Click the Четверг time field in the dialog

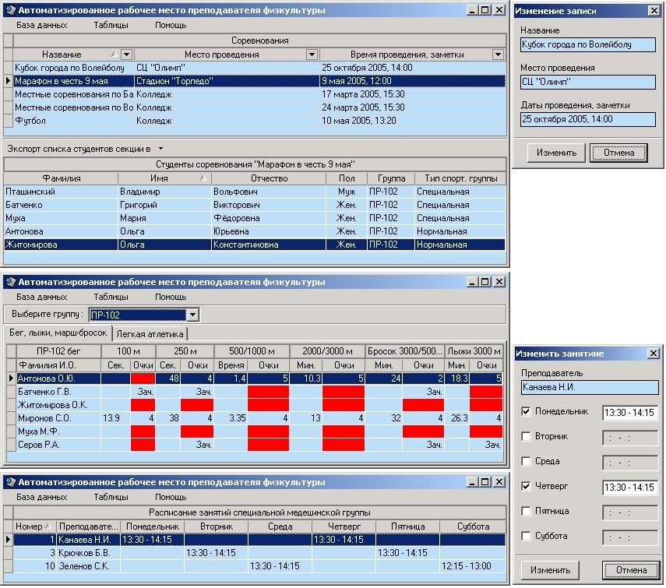(x=630, y=487)
